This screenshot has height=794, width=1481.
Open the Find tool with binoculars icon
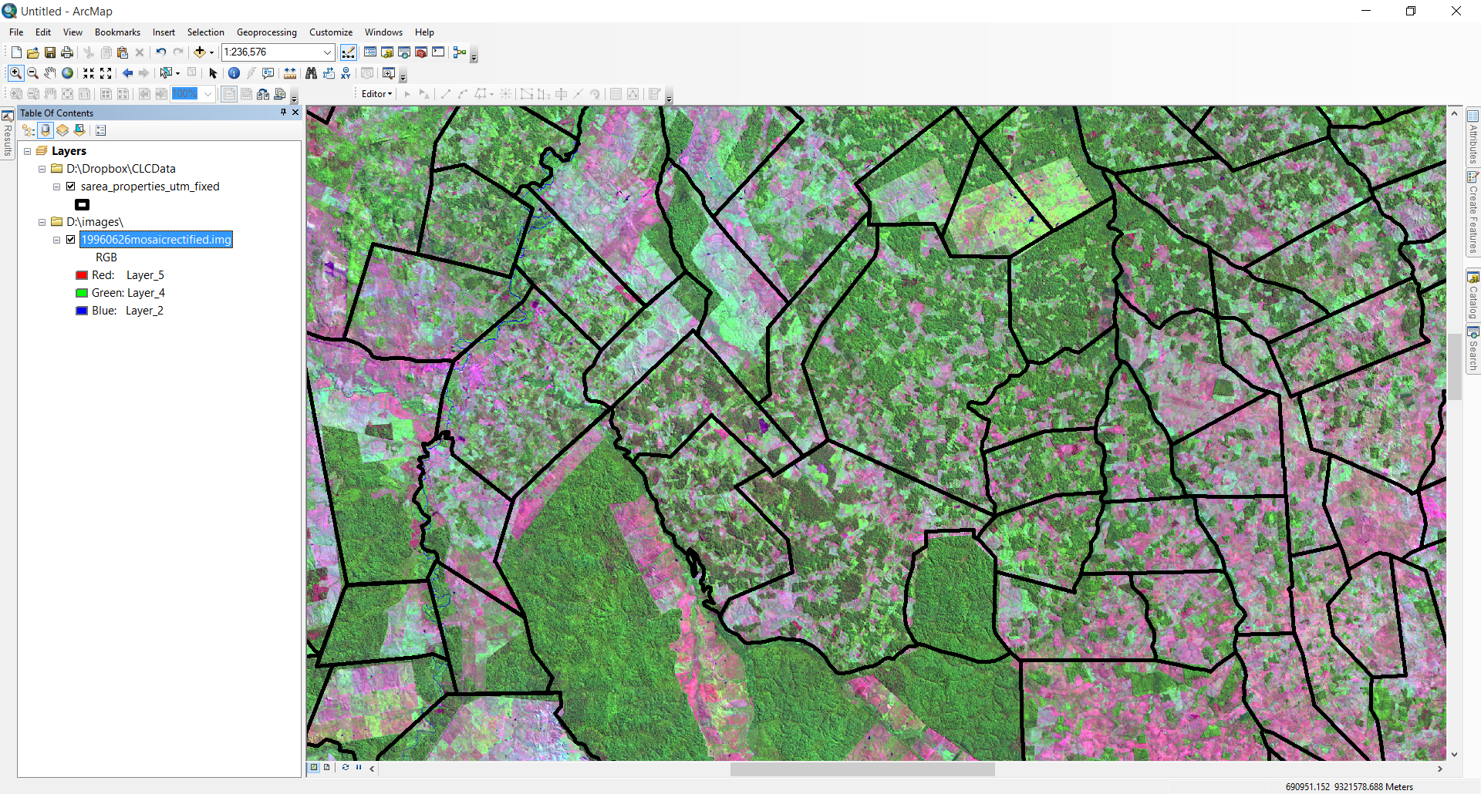click(311, 73)
